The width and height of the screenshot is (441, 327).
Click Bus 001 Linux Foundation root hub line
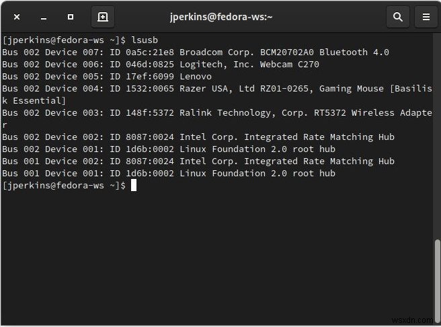(169, 173)
